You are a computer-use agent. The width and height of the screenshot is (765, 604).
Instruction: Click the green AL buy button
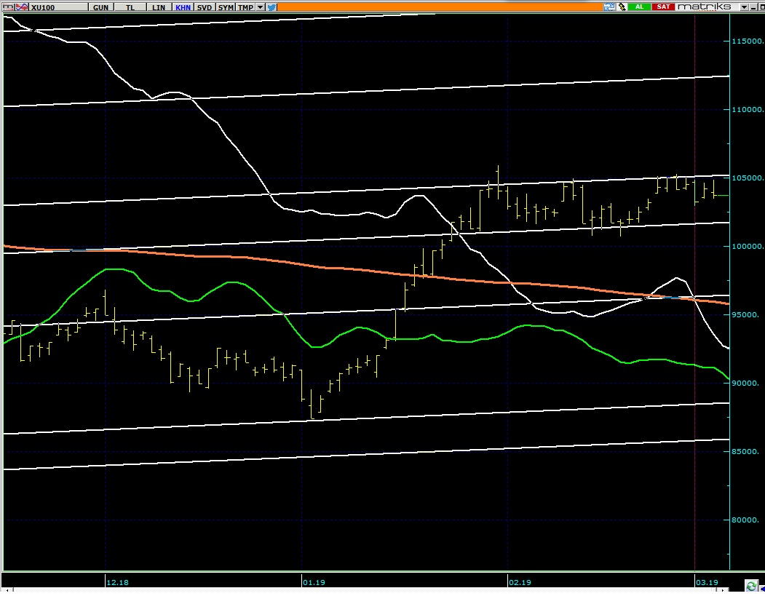(x=641, y=7)
